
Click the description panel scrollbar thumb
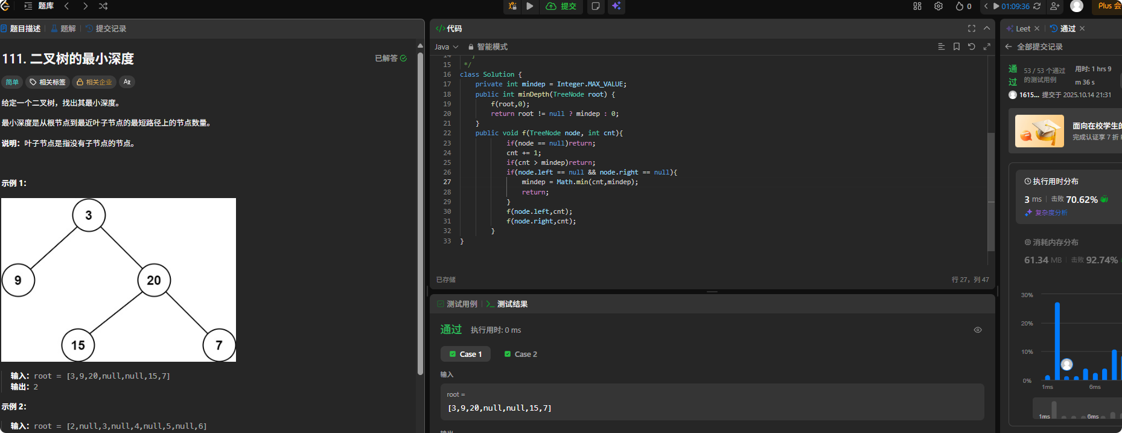pyautogui.click(x=420, y=213)
